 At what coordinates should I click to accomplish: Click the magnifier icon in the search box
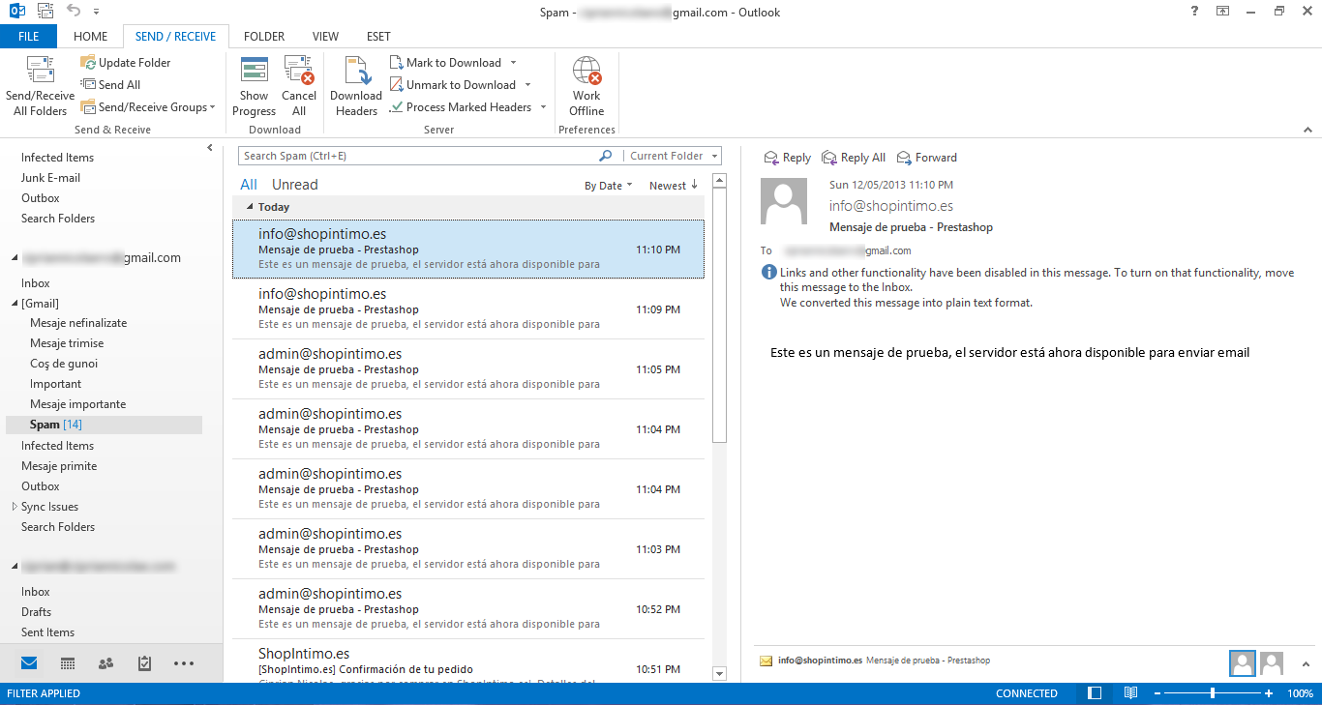(606, 156)
